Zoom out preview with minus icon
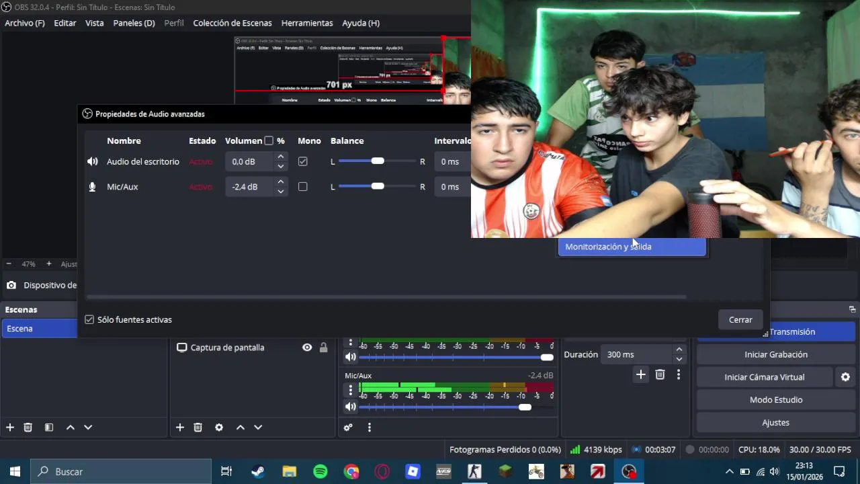This screenshot has height=484, width=860. tap(9, 264)
